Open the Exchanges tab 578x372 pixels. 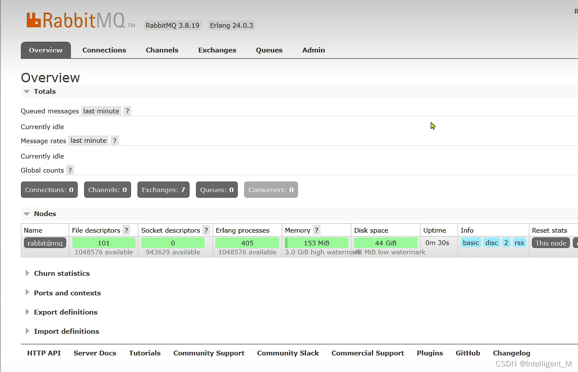tap(217, 50)
